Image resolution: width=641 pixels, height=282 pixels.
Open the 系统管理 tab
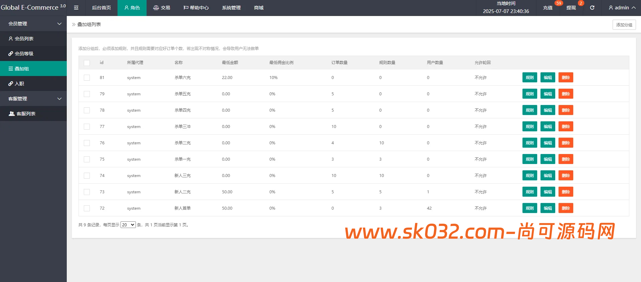pyautogui.click(x=231, y=8)
